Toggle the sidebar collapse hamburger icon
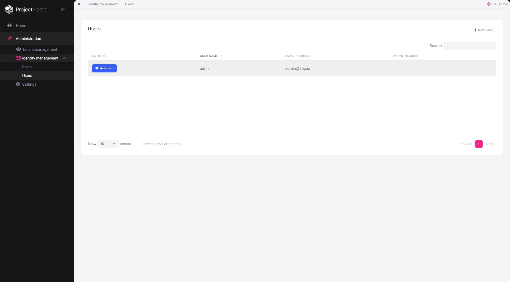Screen dimensions: 510x282 [x=63, y=9]
